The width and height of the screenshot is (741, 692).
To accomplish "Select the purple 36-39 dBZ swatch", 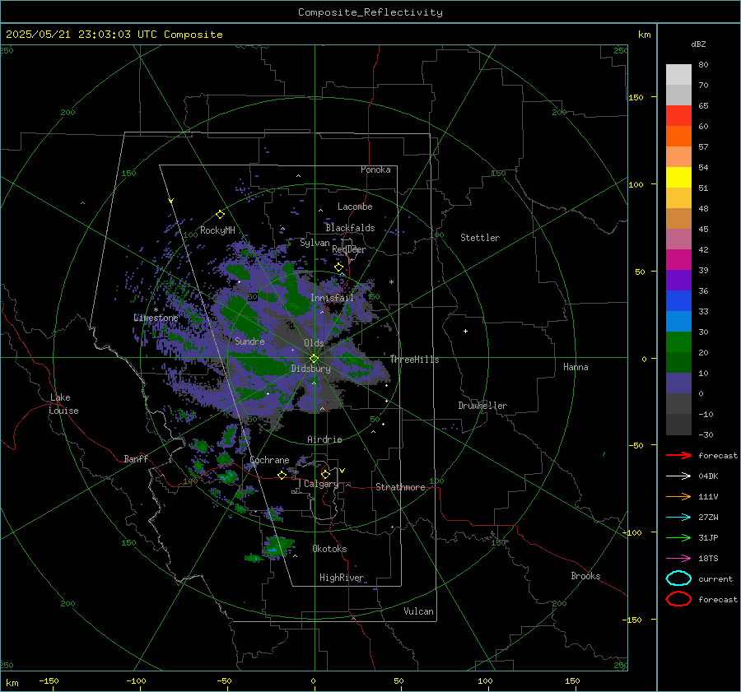I will (678, 280).
